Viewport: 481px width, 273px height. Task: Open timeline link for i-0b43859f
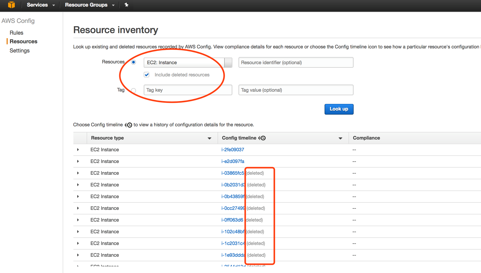click(233, 197)
